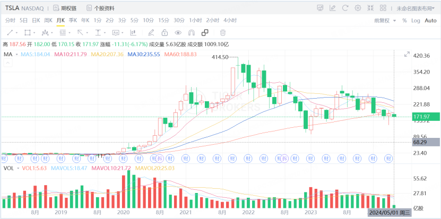Viewport: 441px width, 219px height.
Task: Switch to the 周K timeframe tab
Action: tap(48, 20)
